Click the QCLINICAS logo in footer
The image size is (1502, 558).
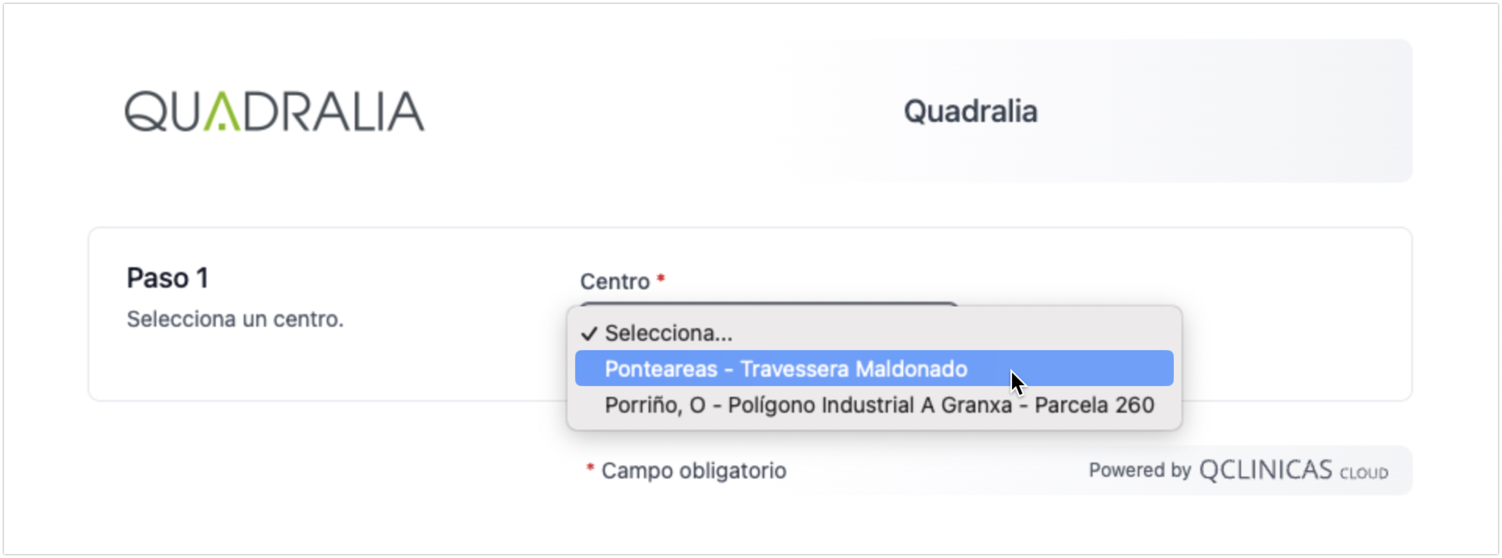(x=1265, y=470)
